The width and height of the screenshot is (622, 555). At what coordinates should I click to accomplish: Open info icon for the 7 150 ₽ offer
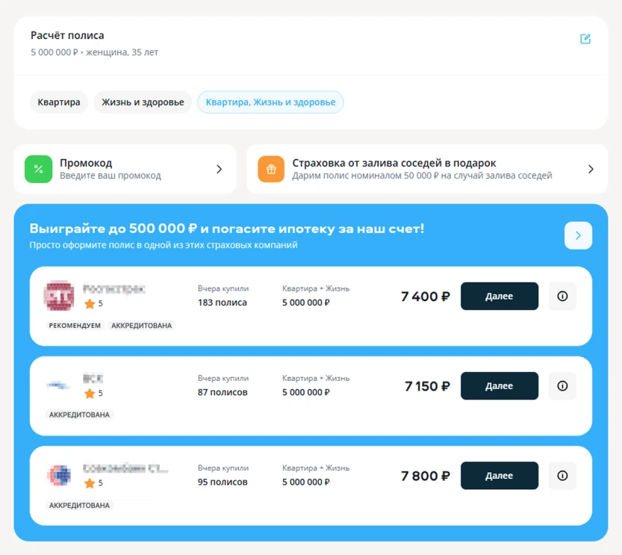point(562,386)
